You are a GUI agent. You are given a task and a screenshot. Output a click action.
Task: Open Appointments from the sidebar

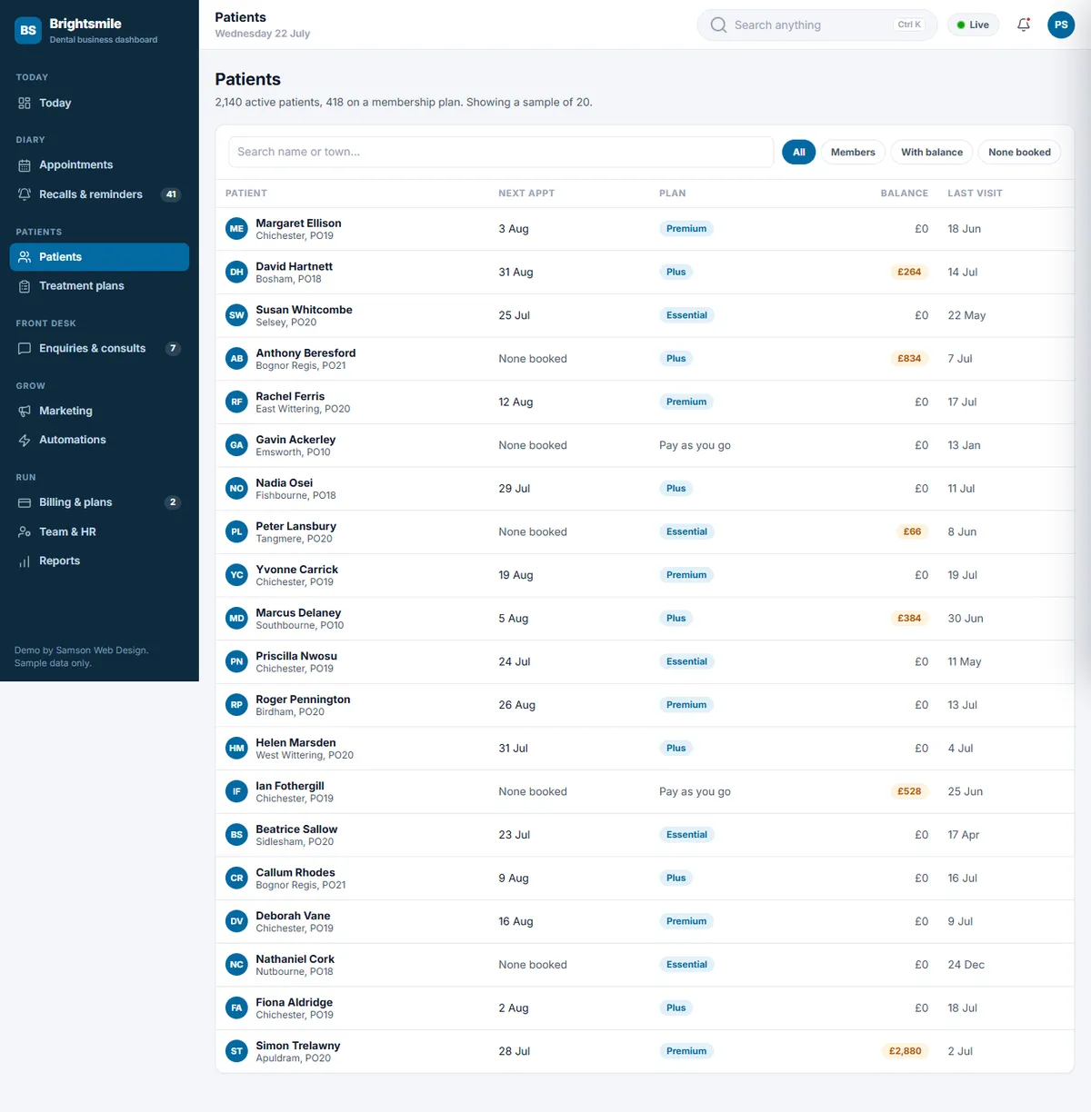pyautogui.click(x=99, y=165)
